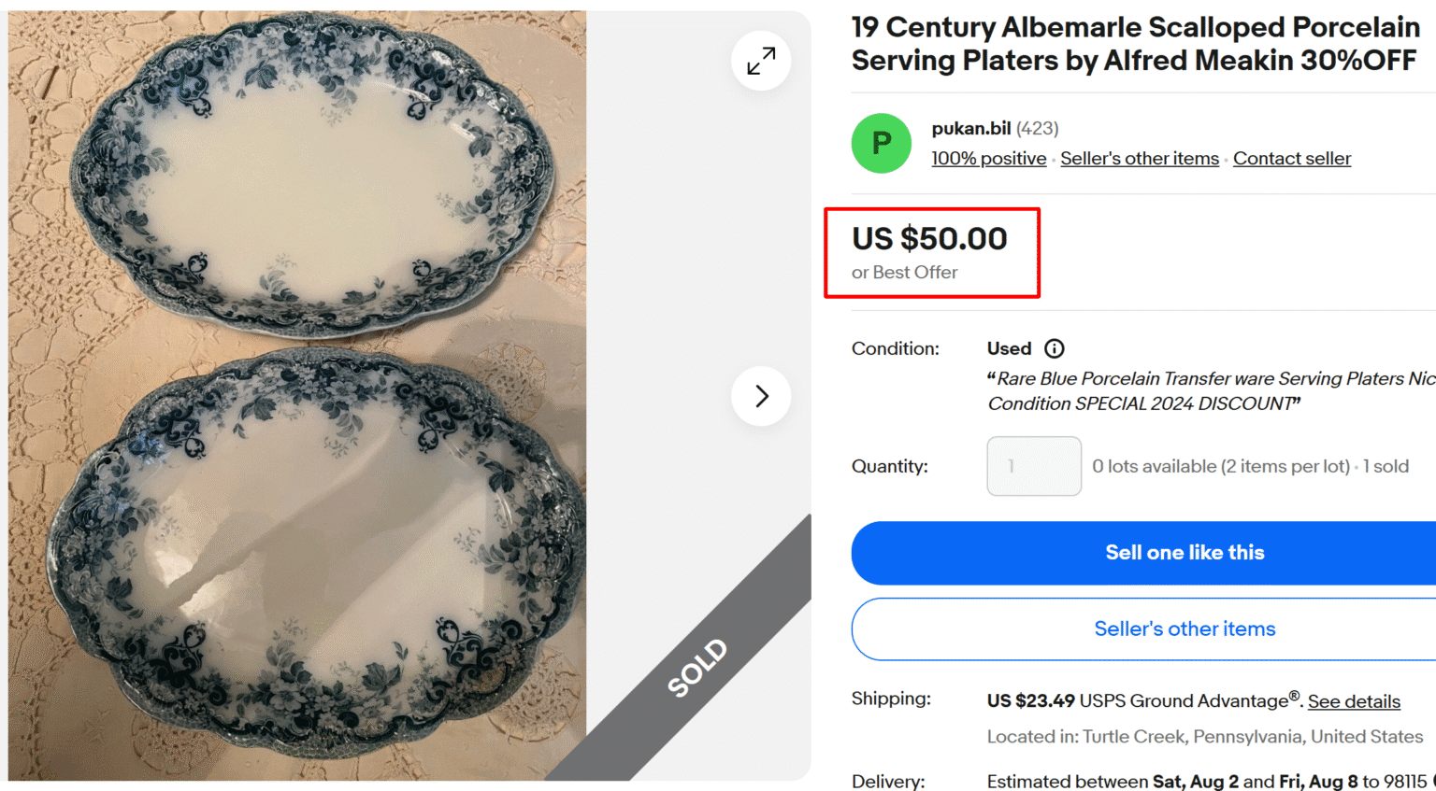Open the Used condition info icon
This screenshot has width=1436, height=791.
[x=1054, y=348]
